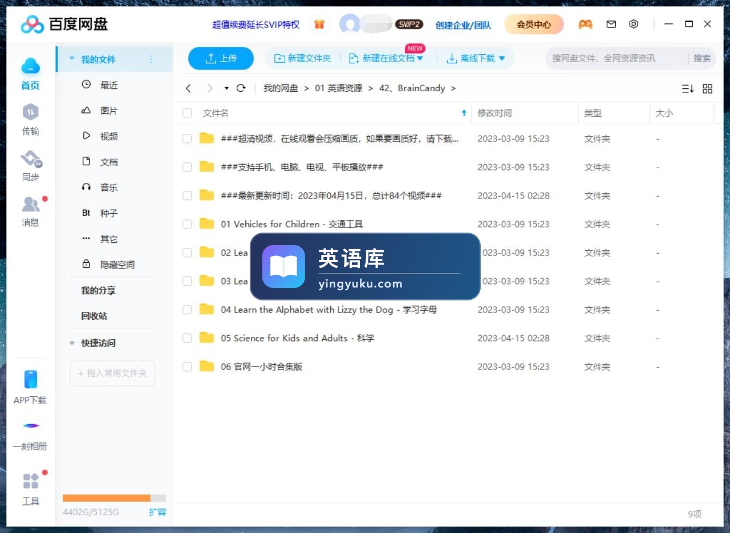Open the mail envelope icon
Screen dimensions: 730x533
pyautogui.click(x=611, y=24)
